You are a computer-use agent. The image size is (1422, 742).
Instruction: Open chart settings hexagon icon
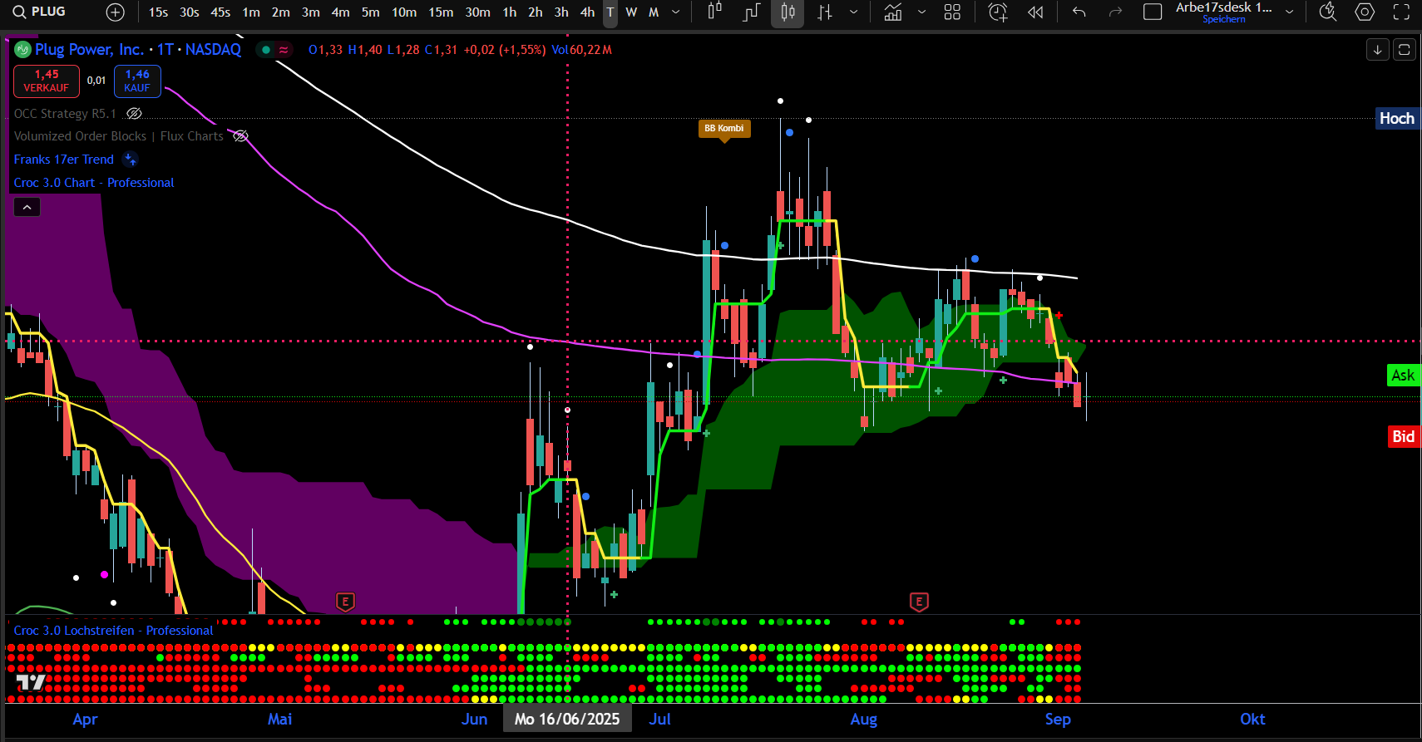[x=1365, y=12]
